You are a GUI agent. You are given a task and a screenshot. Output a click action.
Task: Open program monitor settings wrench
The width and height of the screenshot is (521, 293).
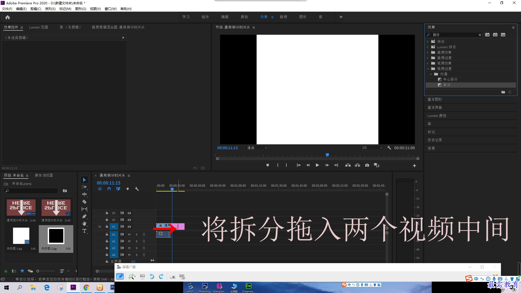click(x=389, y=148)
